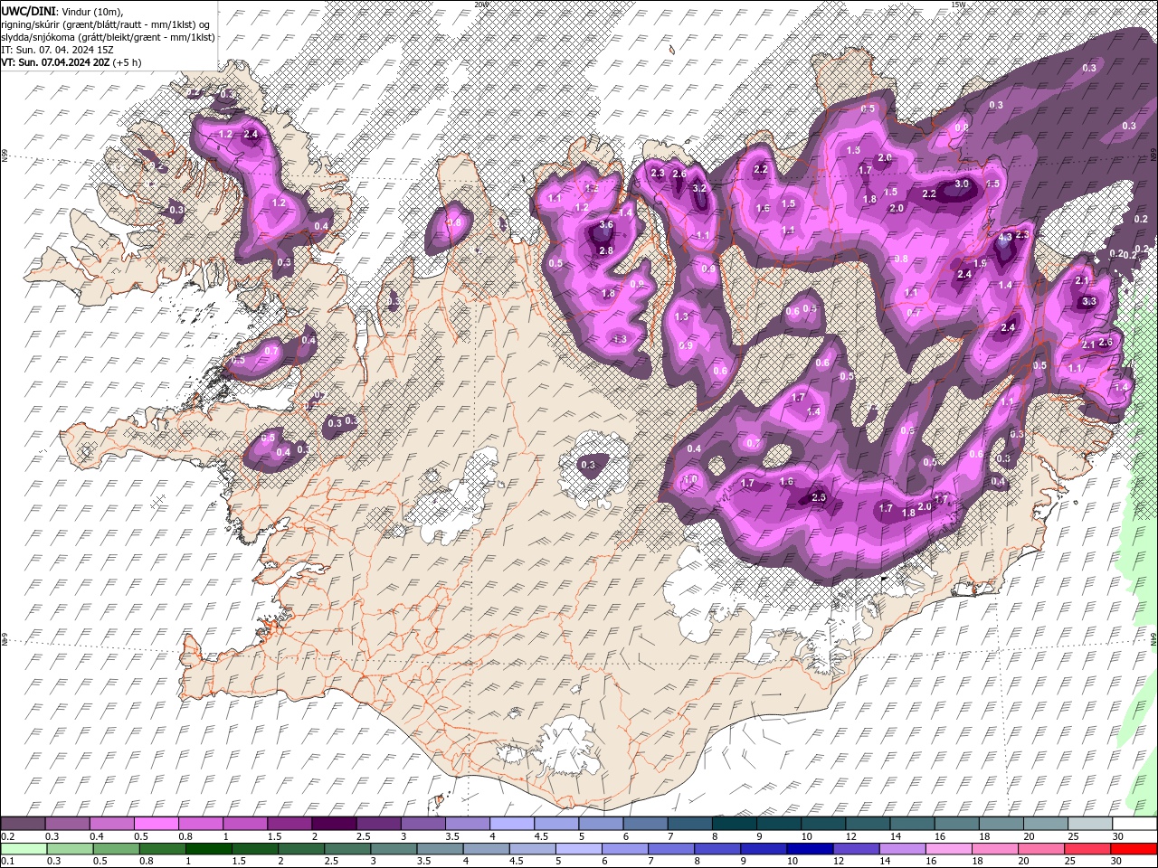Click the '3.2' snowfall value on the map
Viewport: 1158px width, 868px height.
click(x=698, y=189)
